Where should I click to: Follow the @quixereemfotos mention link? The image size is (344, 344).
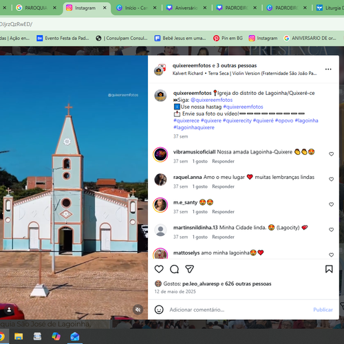point(211,100)
